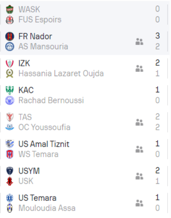
Task: Click the KAC green crest
Action: coord(9,90)
